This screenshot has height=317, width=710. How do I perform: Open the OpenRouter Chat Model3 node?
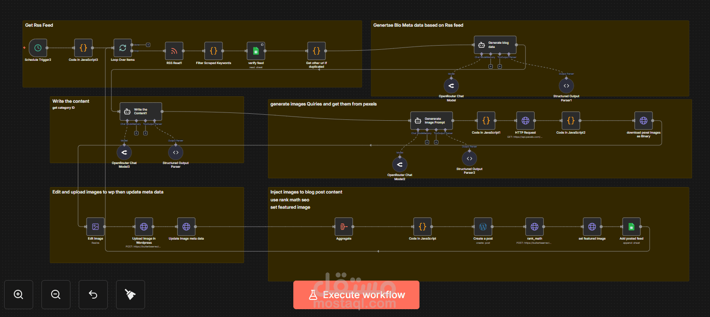point(124,152)
